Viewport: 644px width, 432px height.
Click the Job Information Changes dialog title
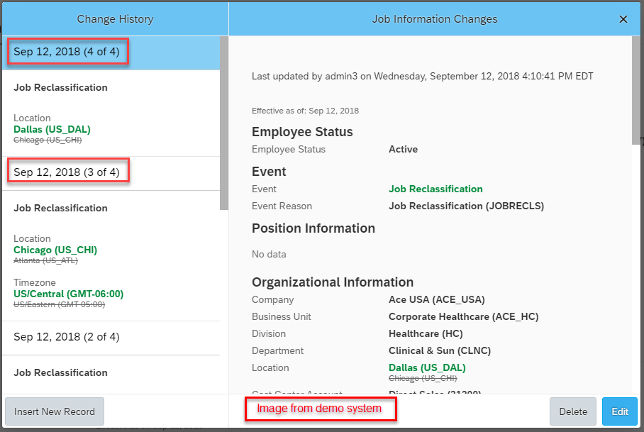[435, 19]
